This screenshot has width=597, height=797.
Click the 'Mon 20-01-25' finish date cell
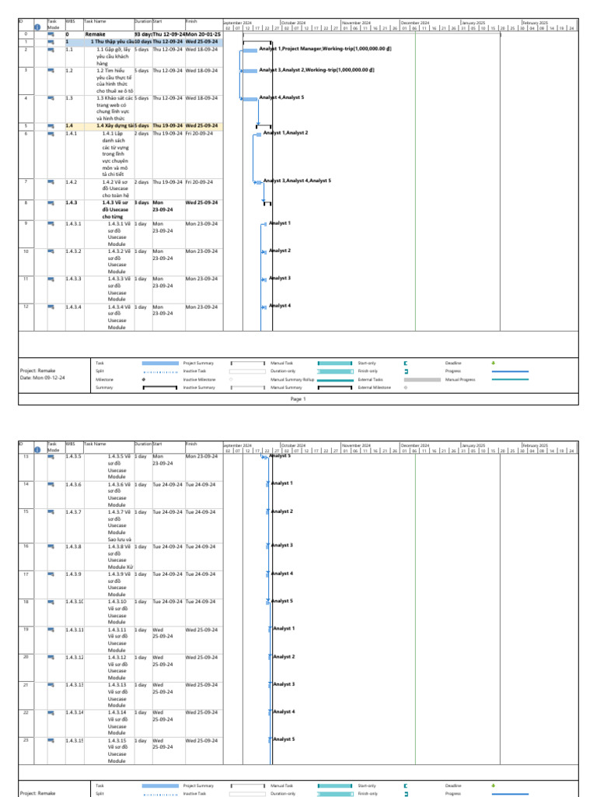[203, 34]
